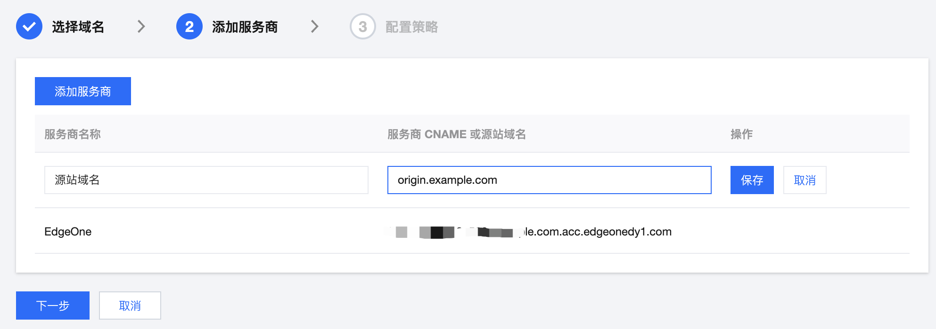Click the bottom 取消 button

[x=130, y=305]
